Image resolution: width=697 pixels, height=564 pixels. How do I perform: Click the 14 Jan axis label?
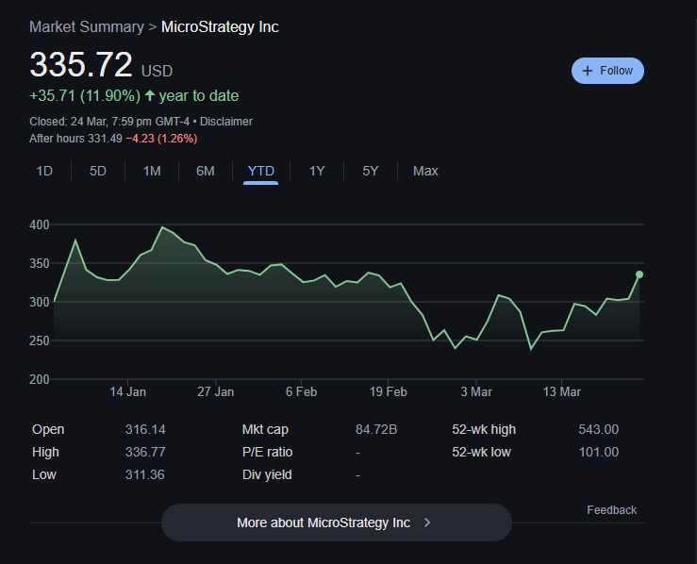pos(128,391)
